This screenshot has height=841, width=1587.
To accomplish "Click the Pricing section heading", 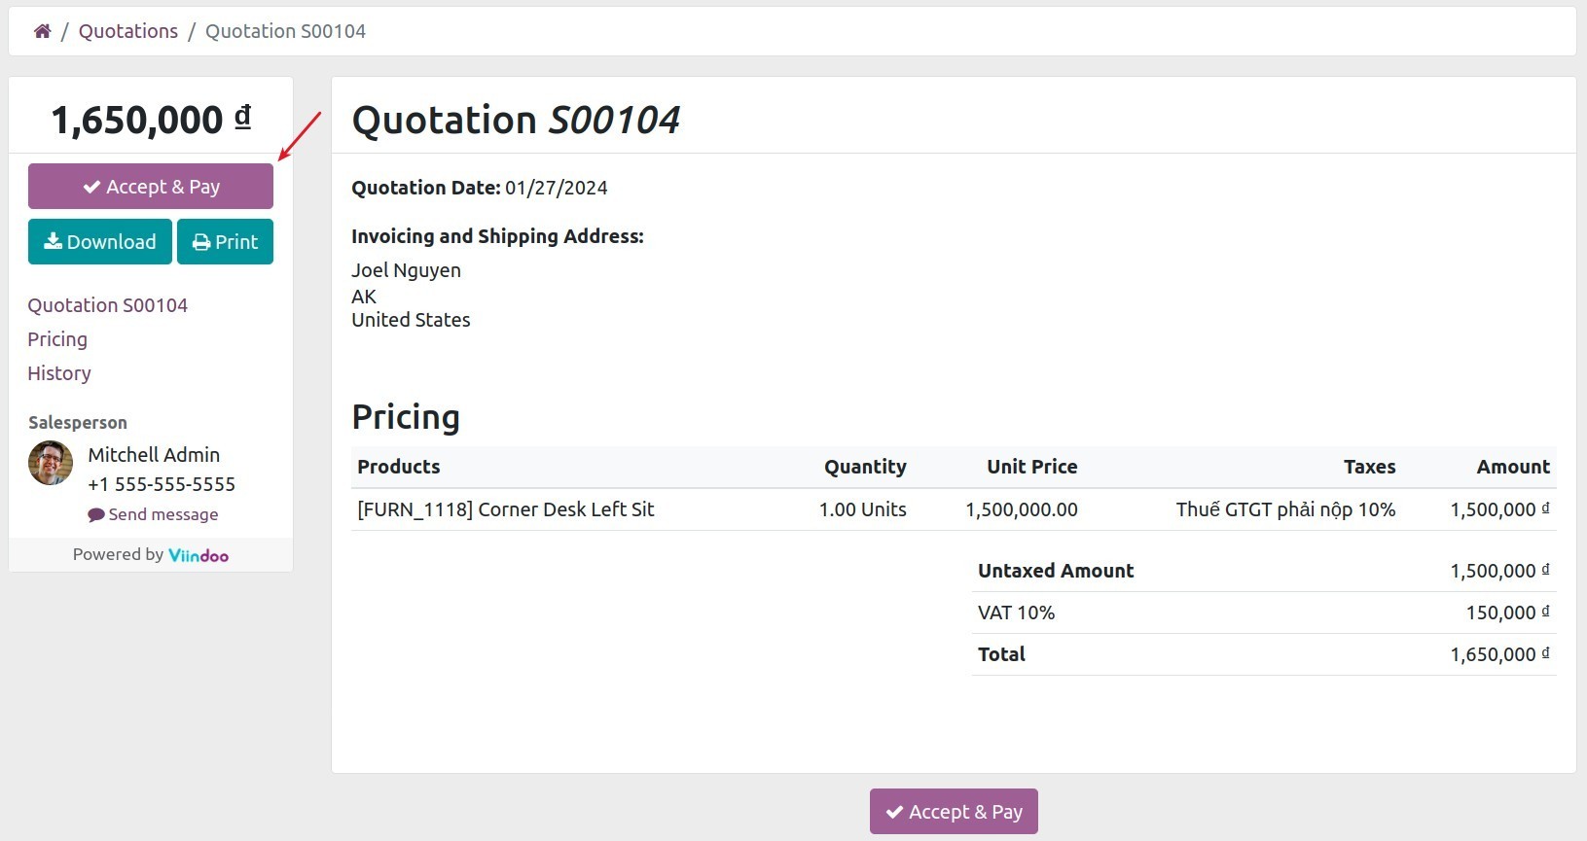I will 406,416.
